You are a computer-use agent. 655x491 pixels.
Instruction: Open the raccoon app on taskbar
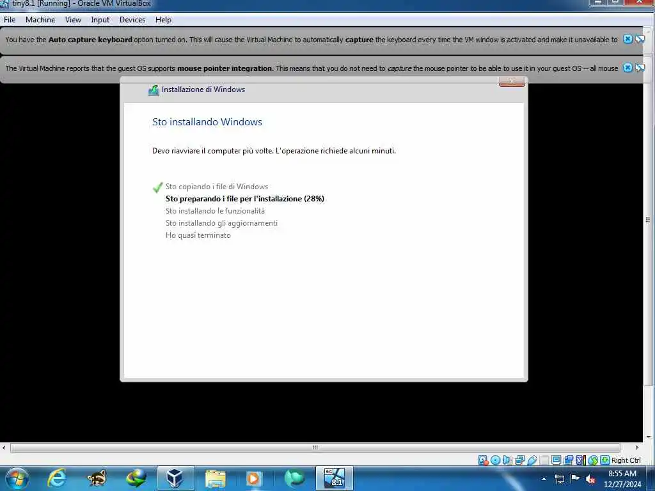[x=97, y=478]
